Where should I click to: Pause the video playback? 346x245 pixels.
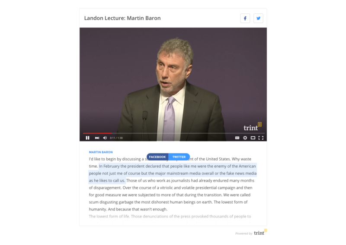[88, 138]
